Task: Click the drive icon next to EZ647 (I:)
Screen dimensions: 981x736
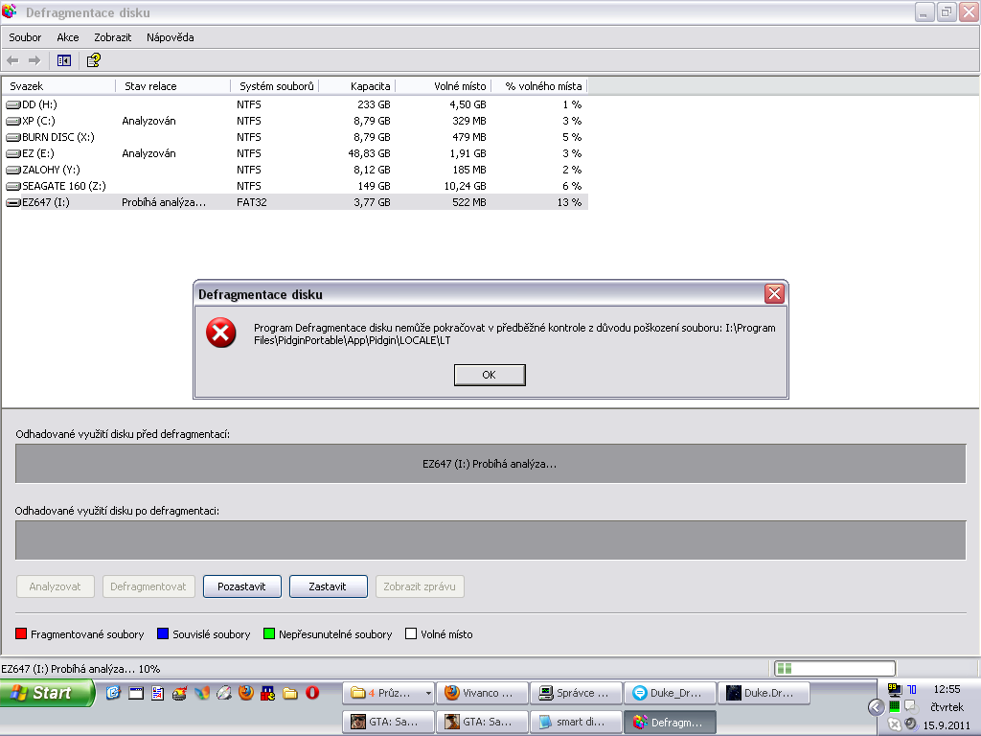Action: point(13,202)
